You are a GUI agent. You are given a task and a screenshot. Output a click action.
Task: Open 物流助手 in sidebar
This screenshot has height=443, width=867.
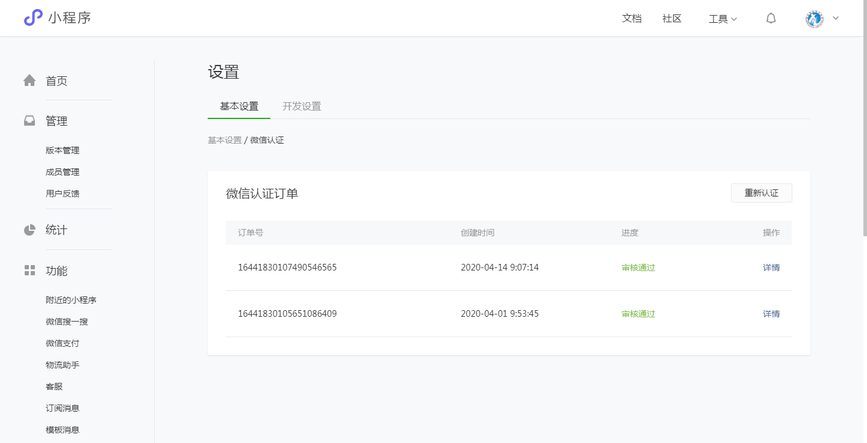pos(63,365)
